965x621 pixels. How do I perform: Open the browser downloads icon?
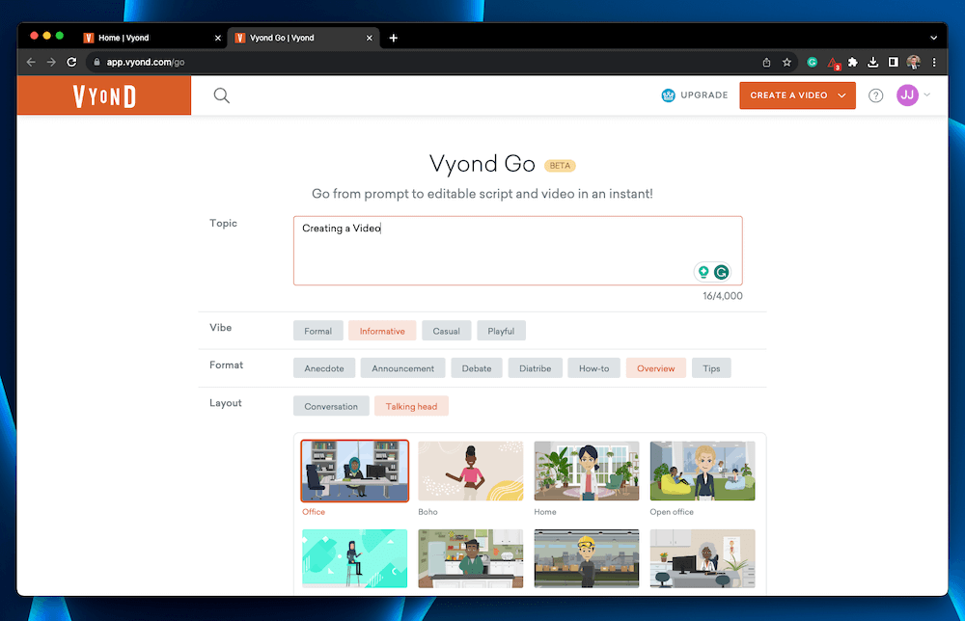[872, 62]
